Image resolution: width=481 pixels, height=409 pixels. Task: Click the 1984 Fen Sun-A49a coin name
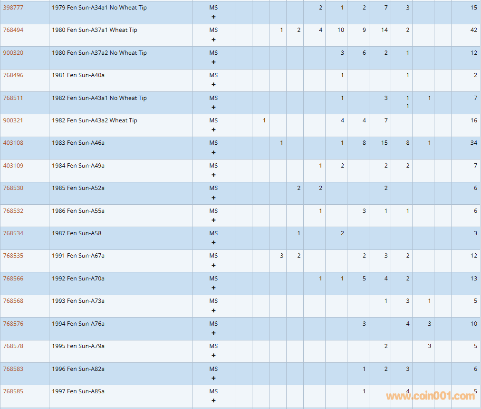click(78, 166)
